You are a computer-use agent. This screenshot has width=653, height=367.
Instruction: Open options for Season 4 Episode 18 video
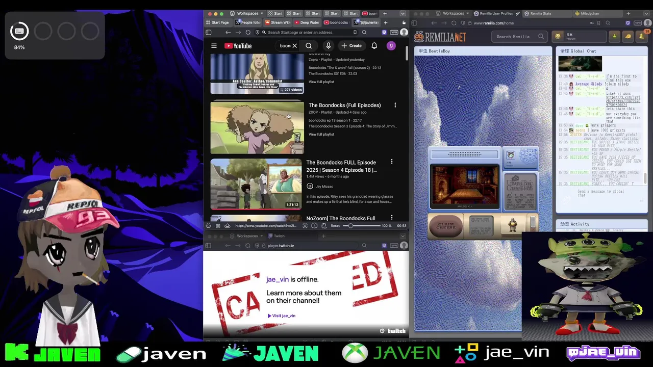[392, 162]
